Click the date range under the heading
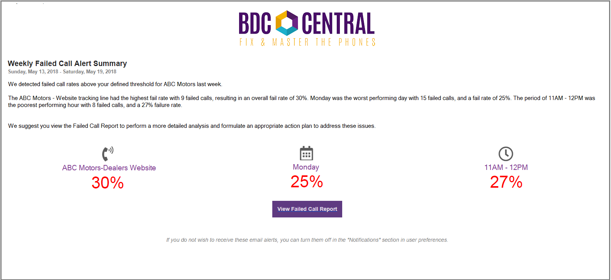This screenshot has height=280, width=611. point(62,72)
